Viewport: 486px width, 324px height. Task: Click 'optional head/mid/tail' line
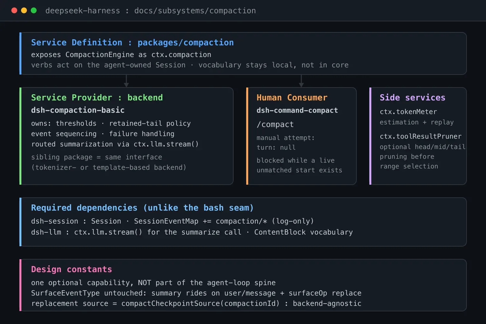tap(422, 147)
